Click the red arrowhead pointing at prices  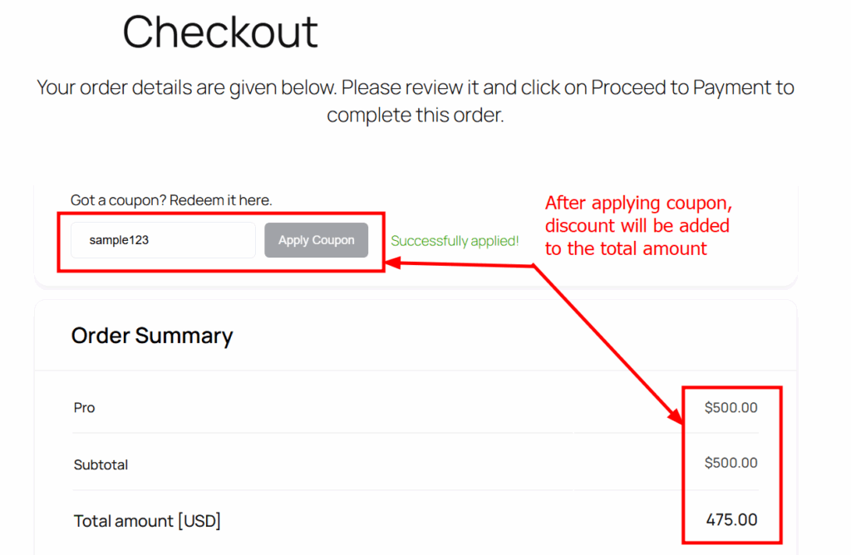tap(676, 420)
